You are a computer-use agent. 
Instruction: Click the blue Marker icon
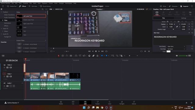[x=106, y=56]
